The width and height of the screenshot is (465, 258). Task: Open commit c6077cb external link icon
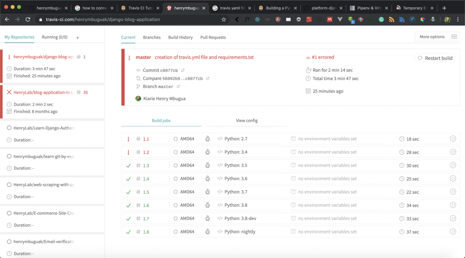(x=183, y=71)
